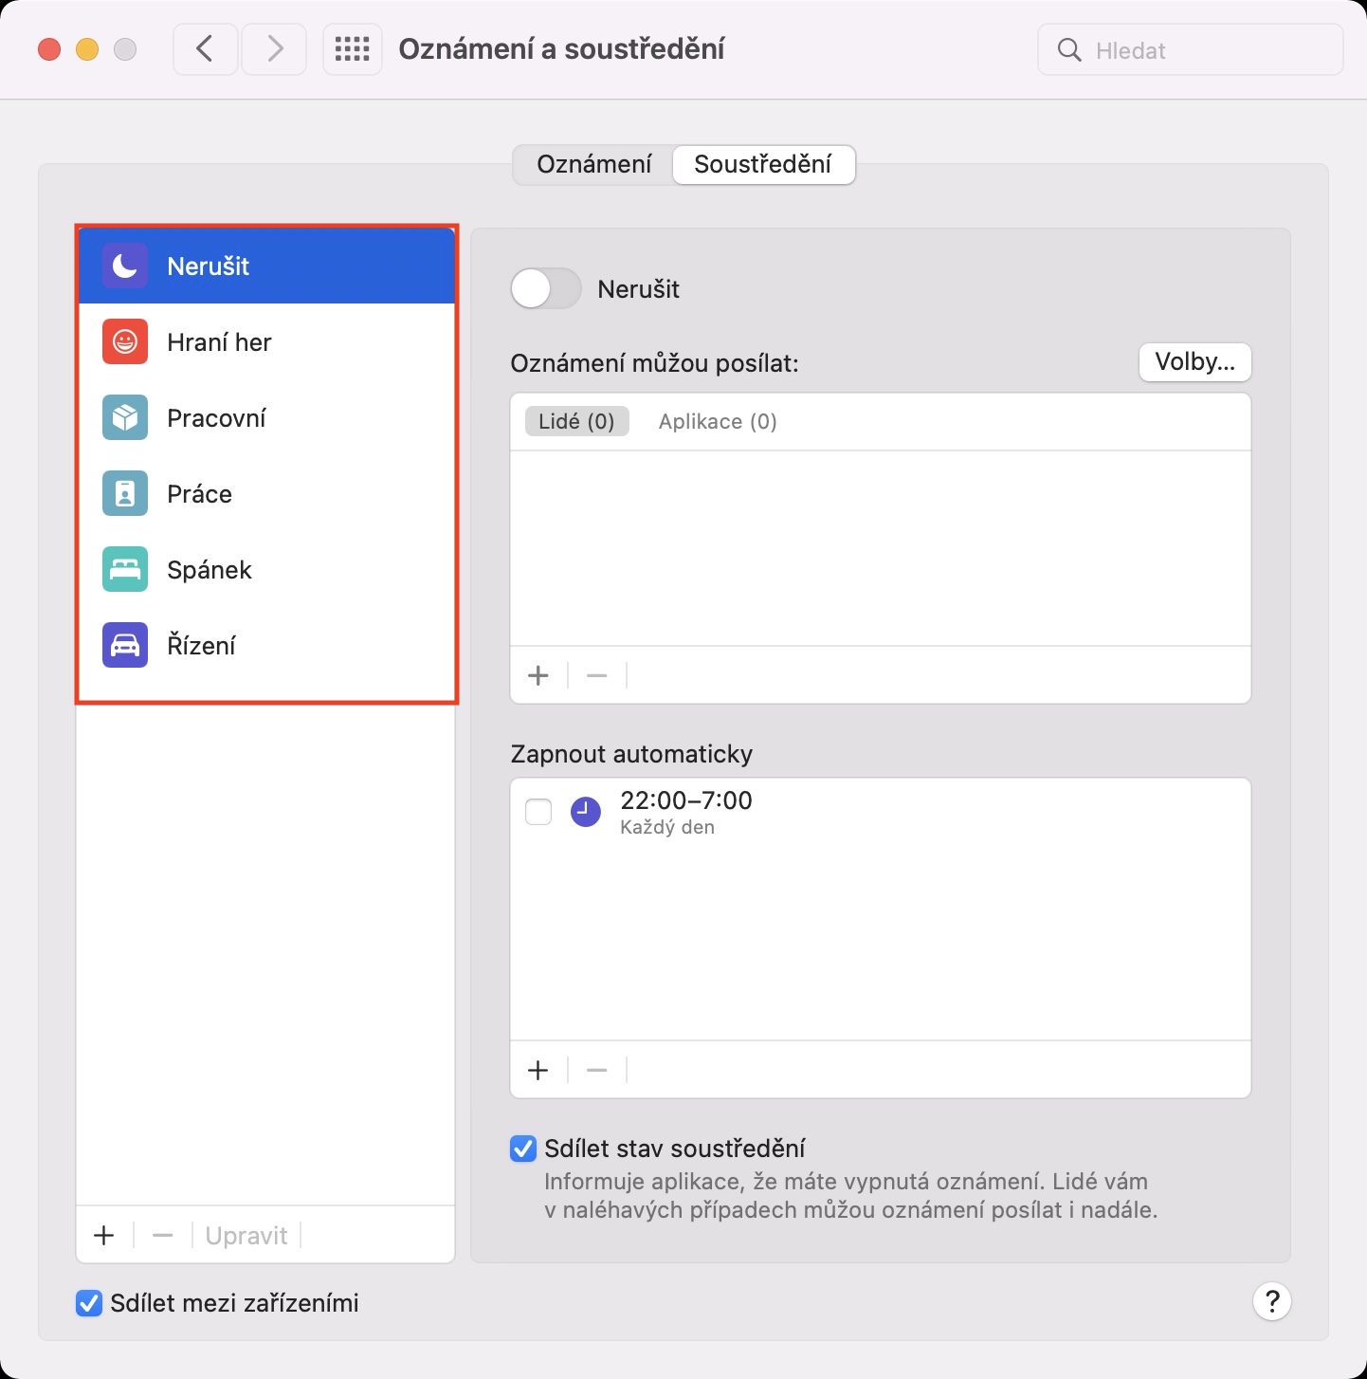This screenshot has height=1379, width=1367.
Task: Select the Spánek bed icon
Action: click(125, 570)
